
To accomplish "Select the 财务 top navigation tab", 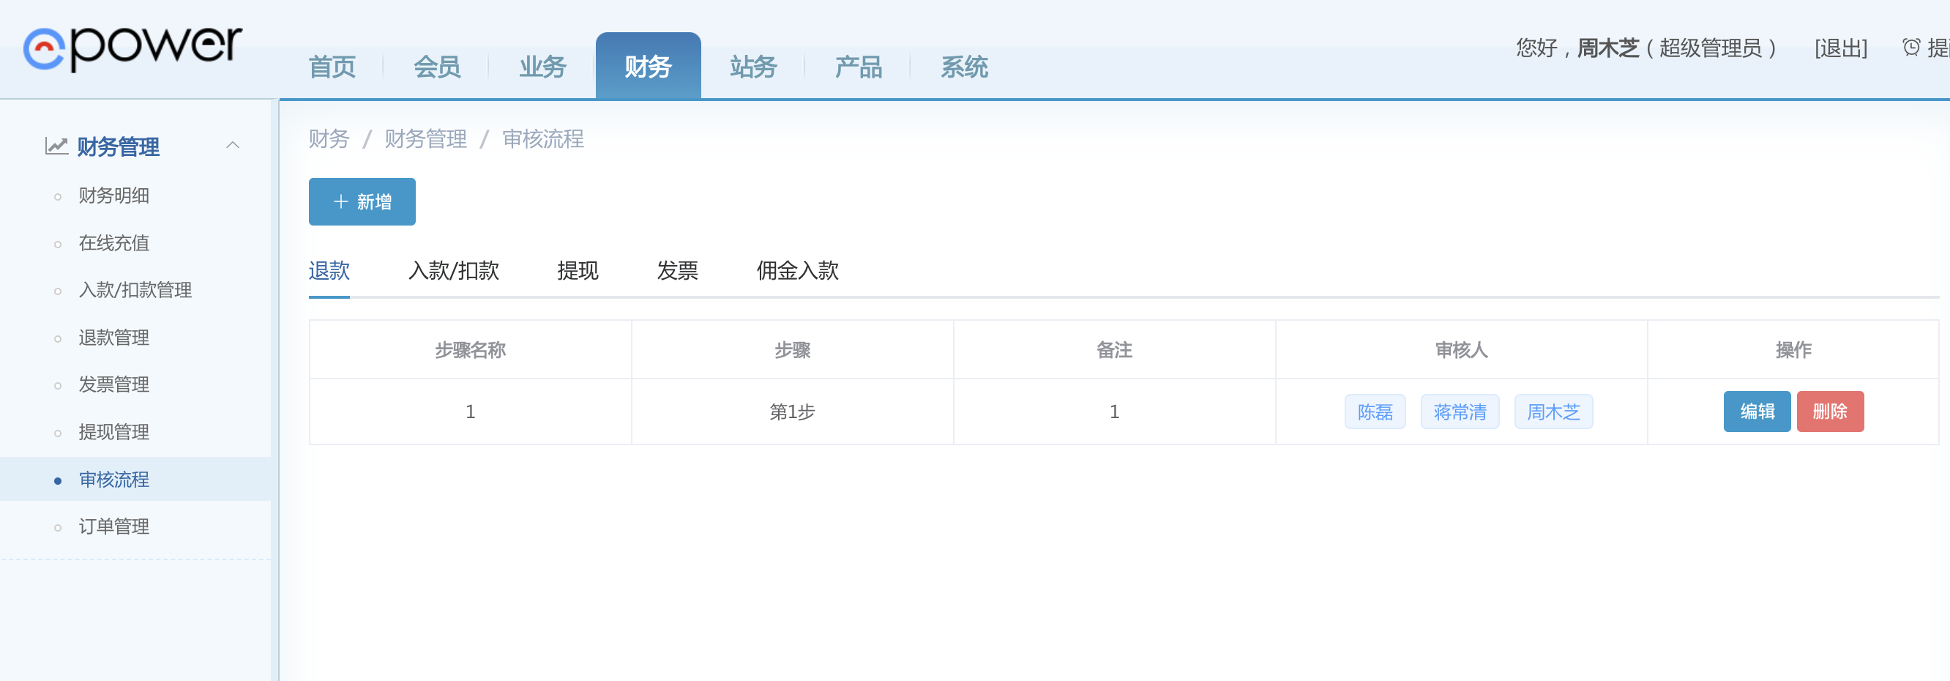I will 648,66.
